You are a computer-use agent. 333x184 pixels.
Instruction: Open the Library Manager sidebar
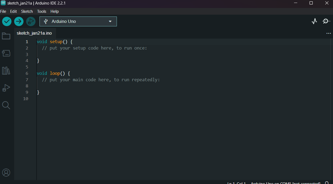pyautogui.click(x=6, y=71)
